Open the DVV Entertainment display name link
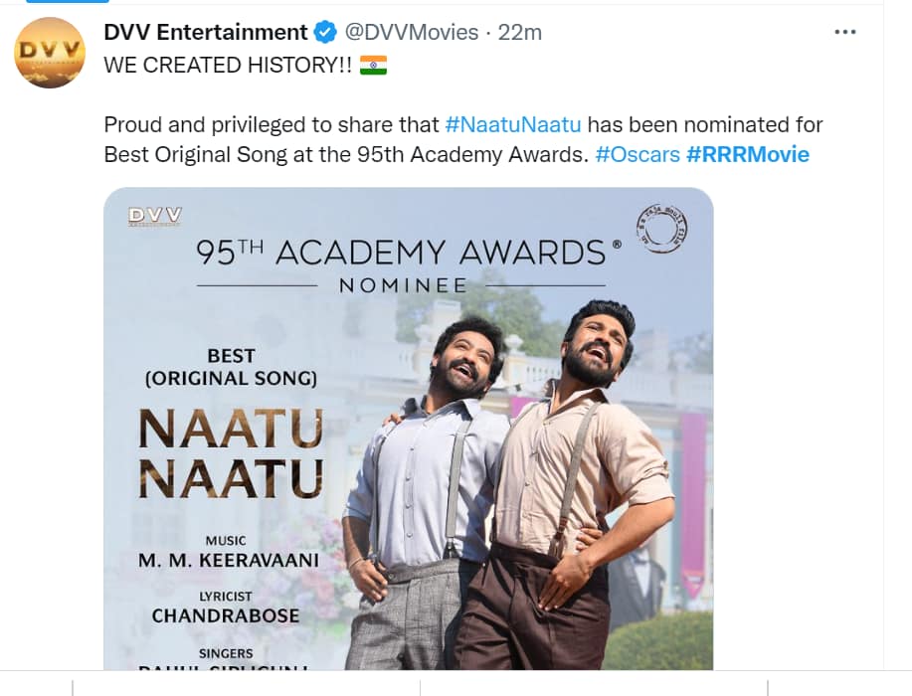Viewport: 912px width, 696px height. (205, 32)
